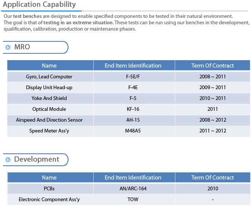Click the bold phrase test benches
The image size is (251, 206).
click(x=27, y=16)
